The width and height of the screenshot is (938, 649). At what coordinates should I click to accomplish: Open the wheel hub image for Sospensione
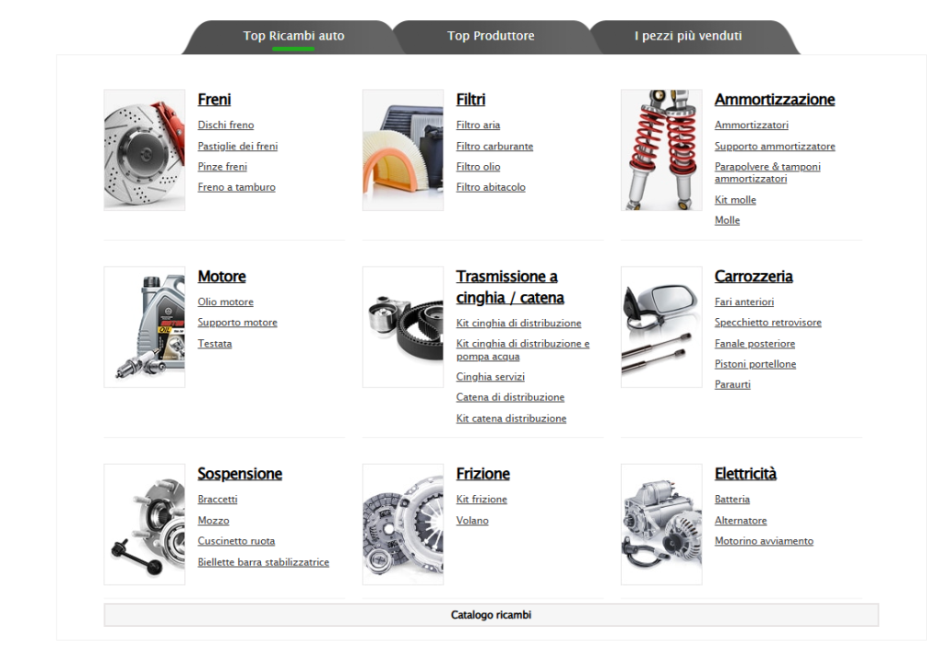(x=144, y=524)
